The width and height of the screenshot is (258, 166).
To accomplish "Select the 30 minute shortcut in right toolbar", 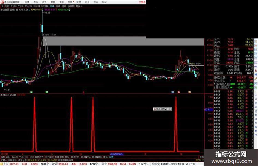I will [x=256, y=103].
